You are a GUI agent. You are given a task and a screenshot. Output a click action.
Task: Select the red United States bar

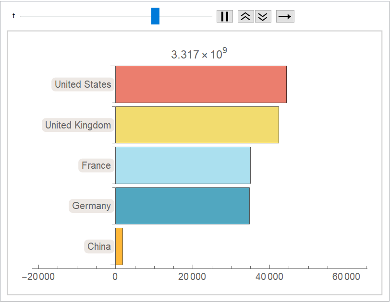(201, 84)
